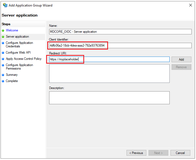Click the Add button for Redirect URI
This screenshot has height=160, width=196.
tap(181, 60)
